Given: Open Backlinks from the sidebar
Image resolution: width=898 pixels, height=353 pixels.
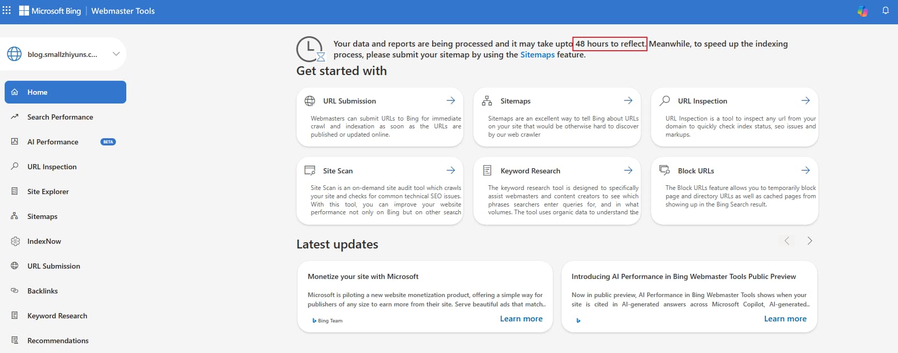Looking at the screenshot, I should coord(42,291).
